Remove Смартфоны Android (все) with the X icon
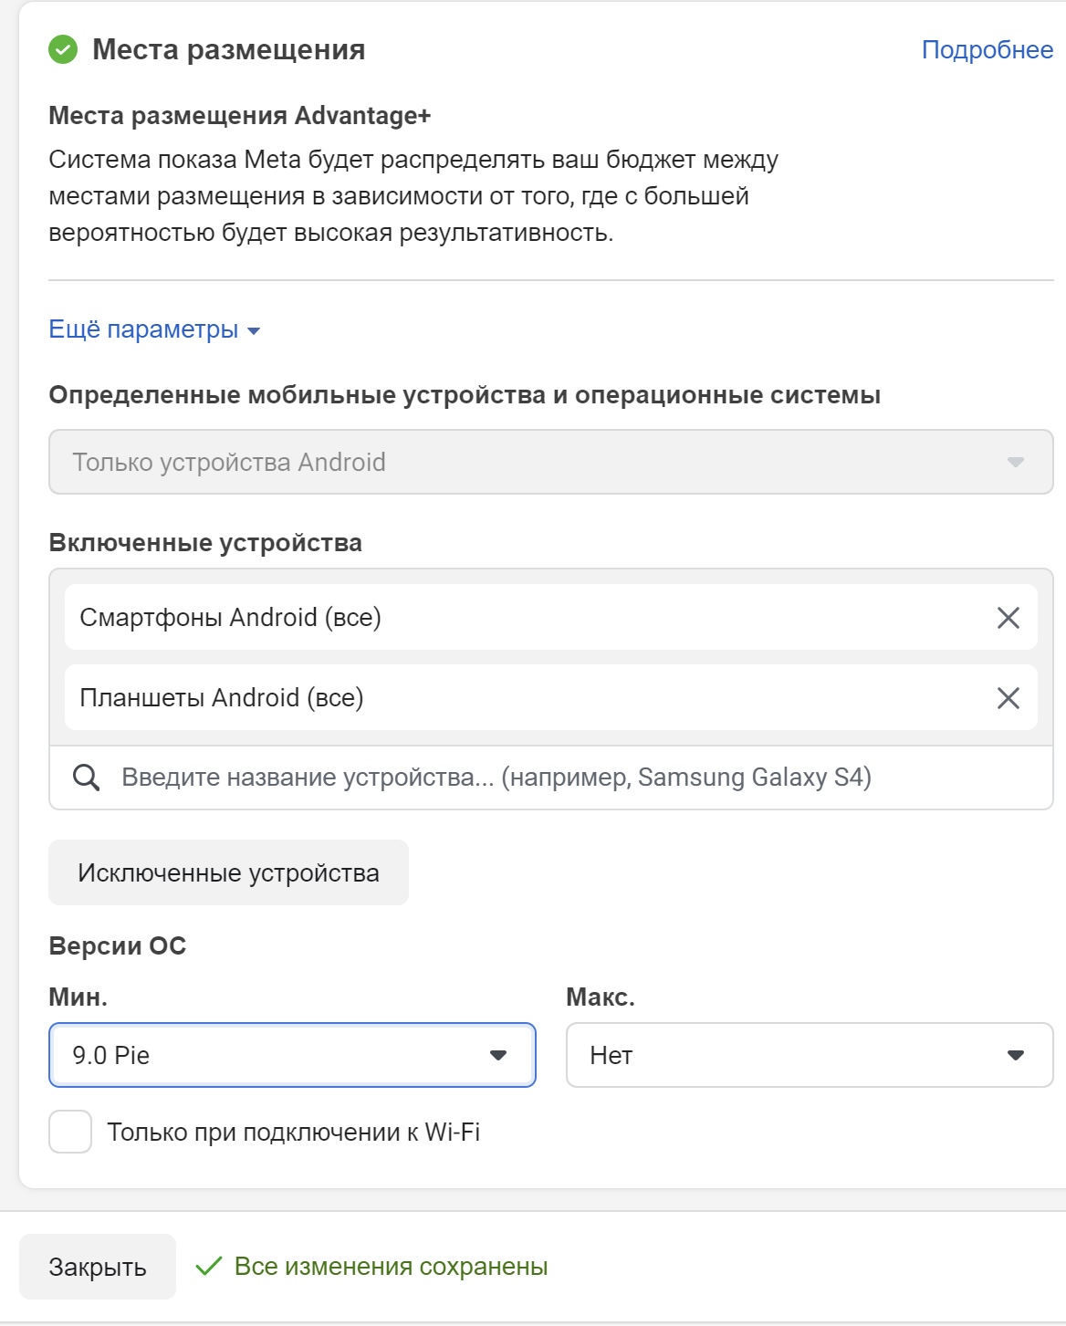The height and width of the screenshot is (1326, 1066). [1008, 618]
